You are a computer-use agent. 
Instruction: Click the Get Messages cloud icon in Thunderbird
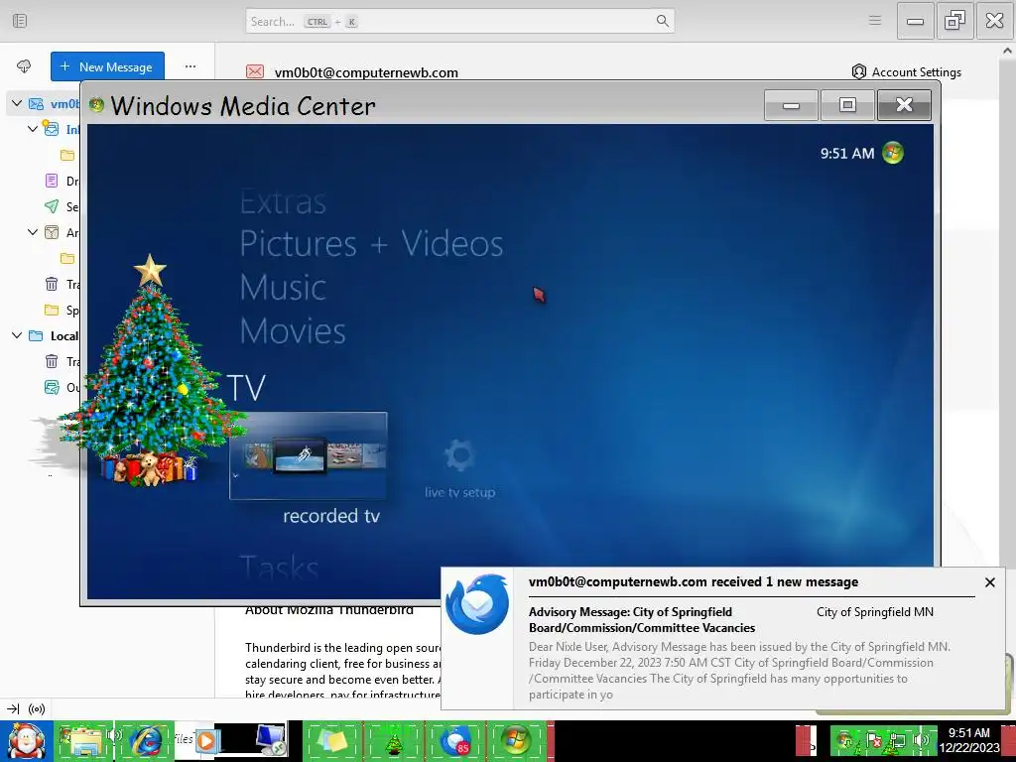[24, 66]
